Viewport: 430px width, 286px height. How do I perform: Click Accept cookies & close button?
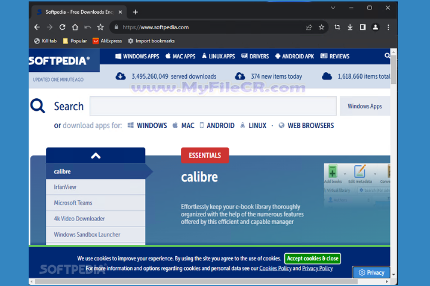312,259
